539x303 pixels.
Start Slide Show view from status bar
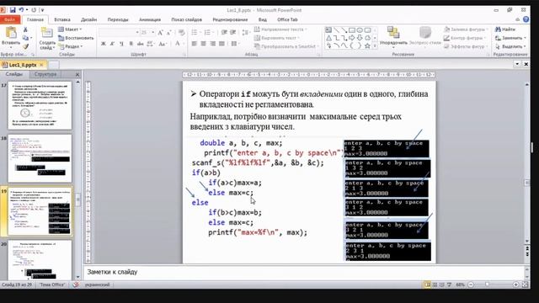[449, 284]
